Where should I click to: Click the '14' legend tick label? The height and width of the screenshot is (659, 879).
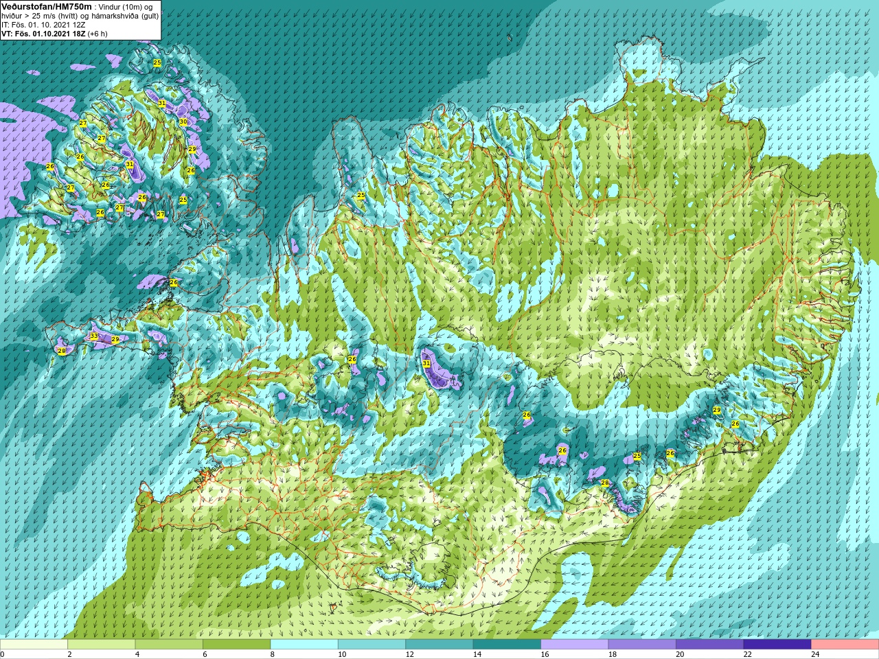tap(477, 655)
